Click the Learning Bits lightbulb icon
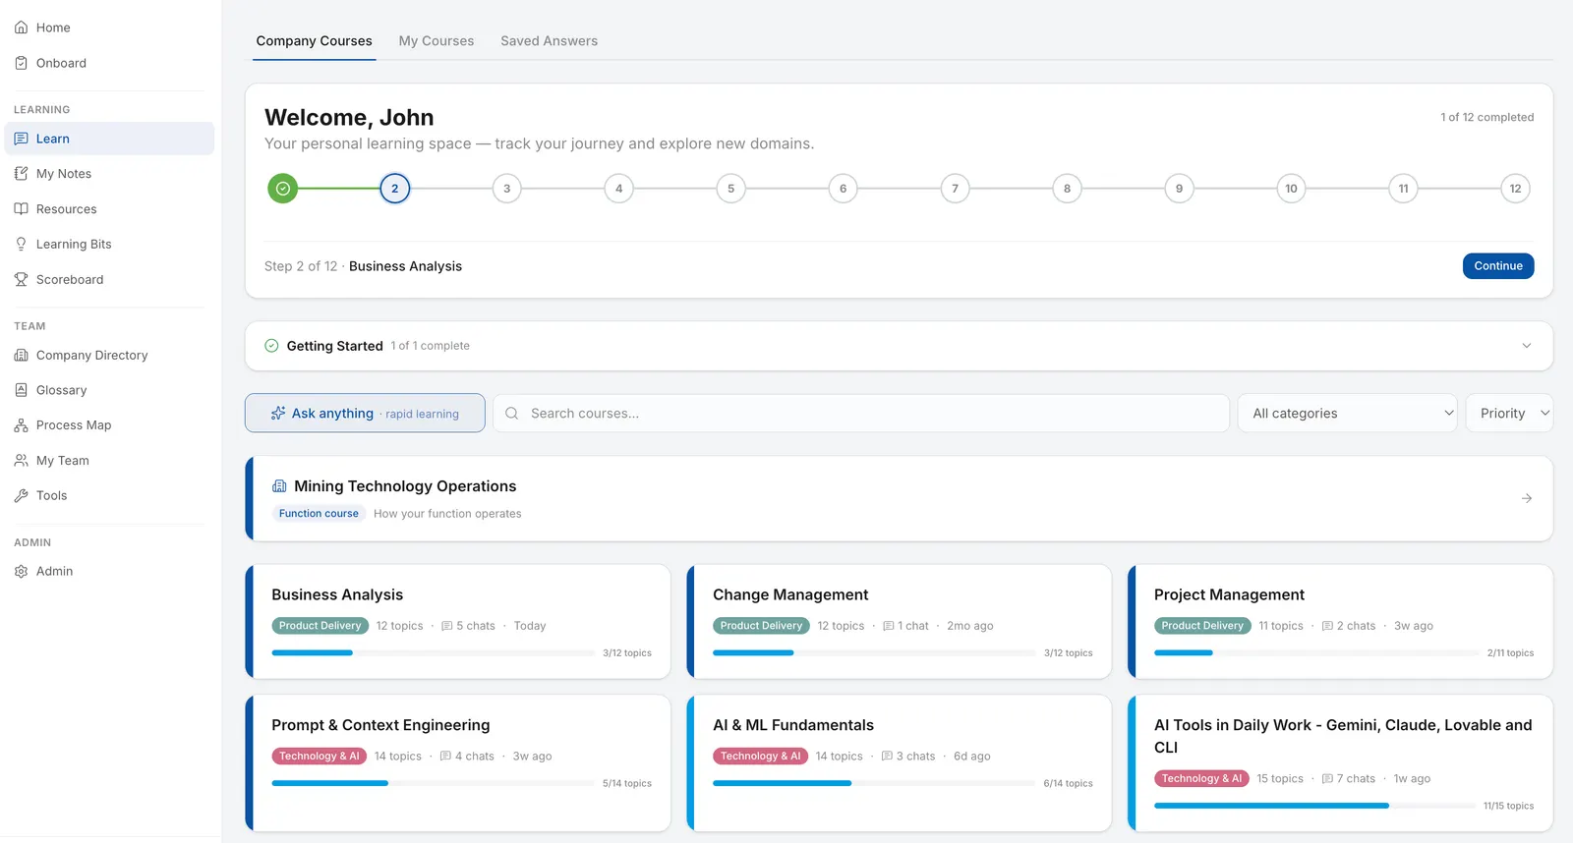 pyautogui.click(x=21, y=244)
